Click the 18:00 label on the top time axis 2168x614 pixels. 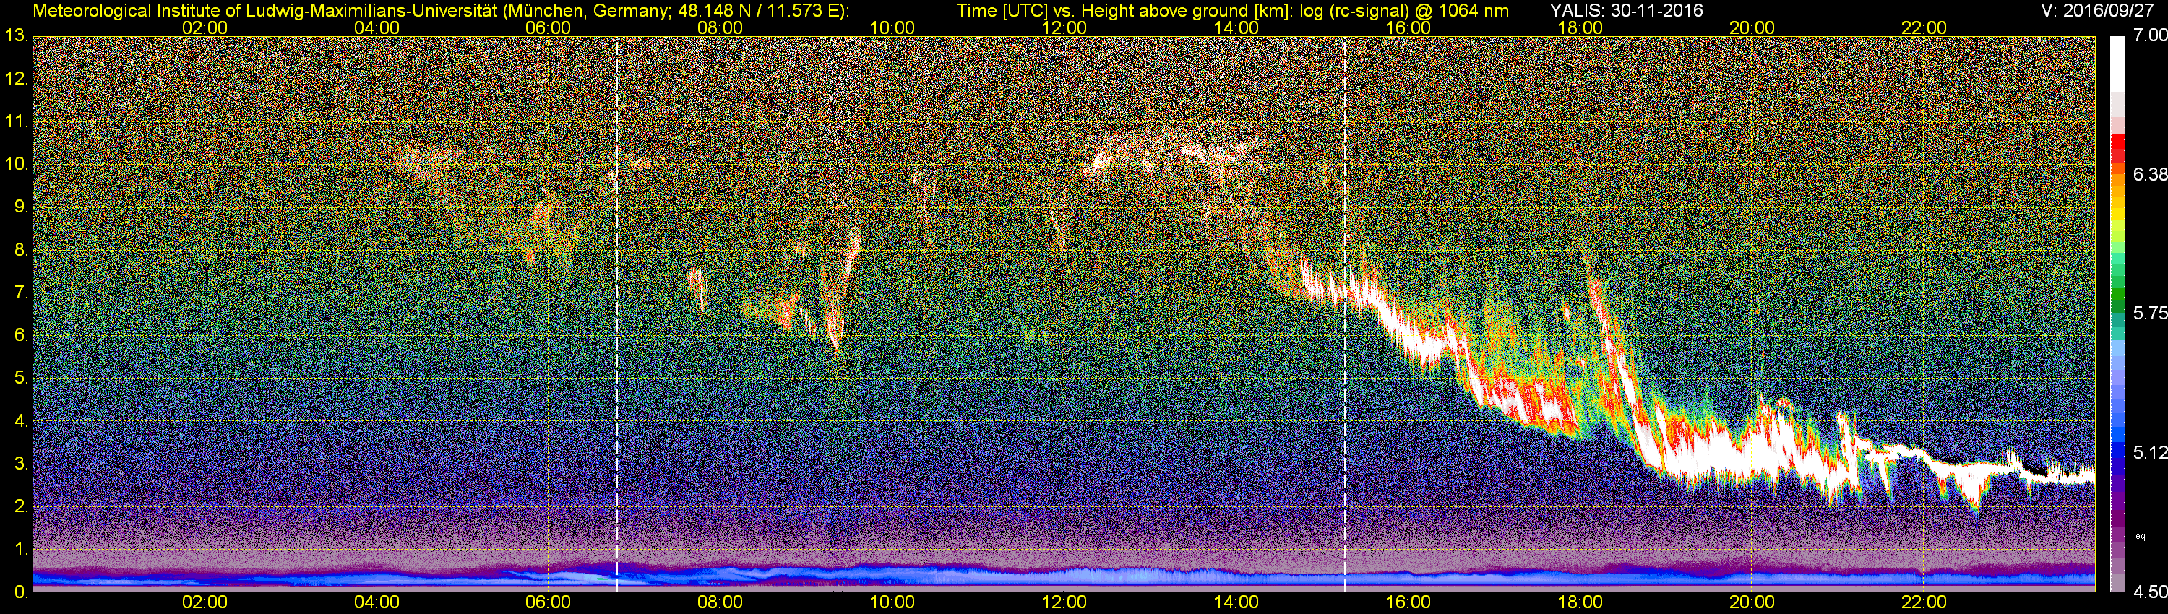pyautogui.click(x=1580, y=27)
